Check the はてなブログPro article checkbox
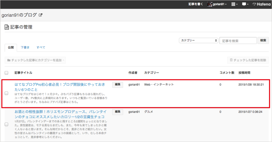Screen dimensions: 272x142 pyautogui.click(x=6, y=93)
